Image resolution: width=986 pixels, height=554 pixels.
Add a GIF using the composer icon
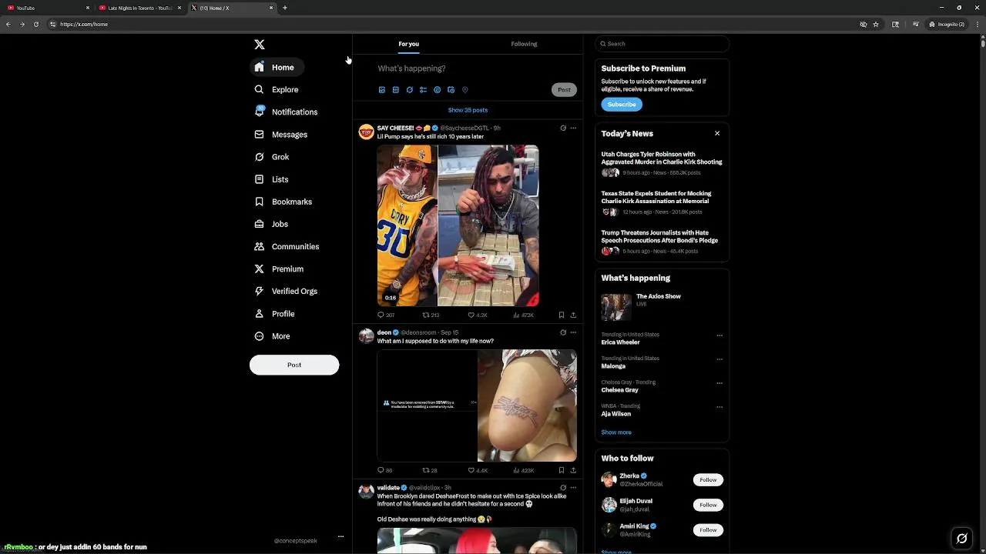[x=395, y=90]
